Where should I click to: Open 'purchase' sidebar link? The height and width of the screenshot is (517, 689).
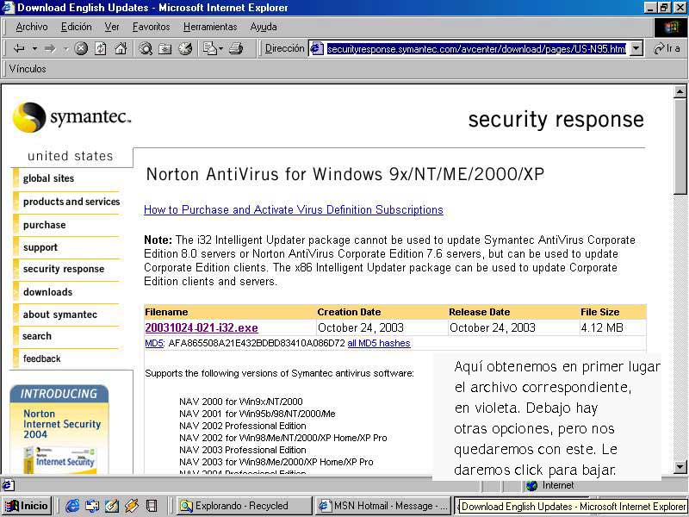(x=45, y=225)
